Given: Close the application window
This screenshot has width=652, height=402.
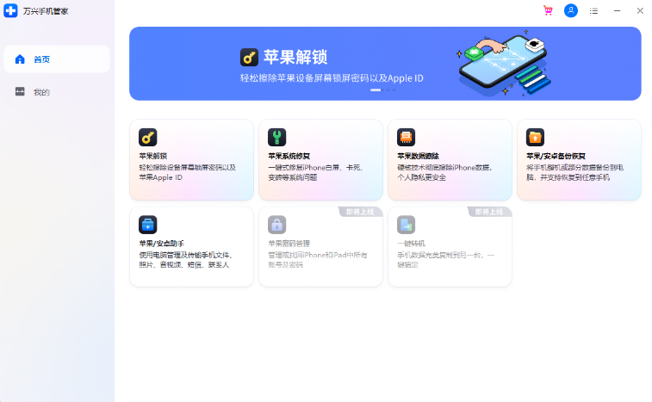Looking at the screenshot, I should click(640, 11).
